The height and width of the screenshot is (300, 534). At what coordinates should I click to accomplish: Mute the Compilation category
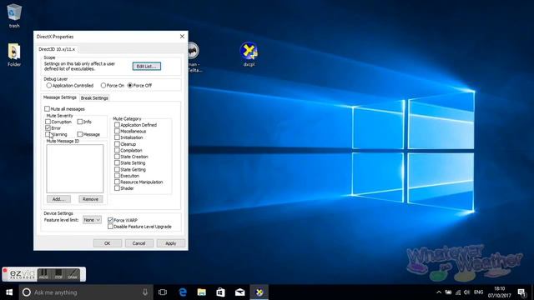pos(117,150)
